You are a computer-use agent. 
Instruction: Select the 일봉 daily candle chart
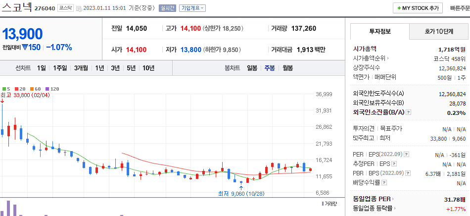click(252, 68)
